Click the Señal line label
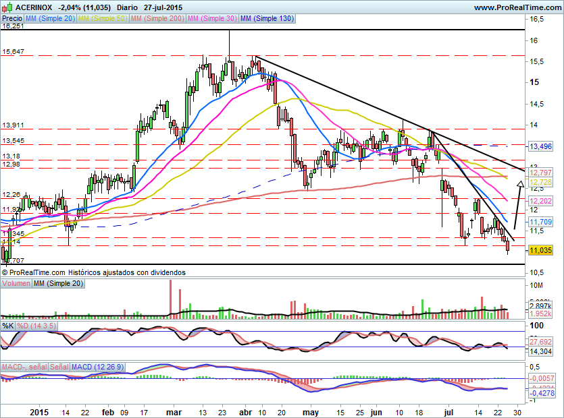The image size is (564, 418). click(x=59, y=367)
